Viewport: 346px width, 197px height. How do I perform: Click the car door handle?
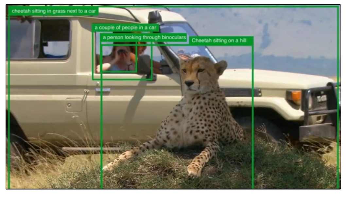click(103, 90)
